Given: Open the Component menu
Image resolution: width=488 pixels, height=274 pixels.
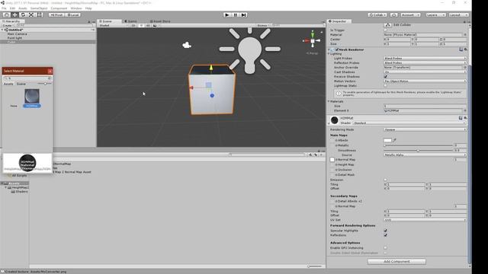Looking at the screenshot, I should coord(59,8).
